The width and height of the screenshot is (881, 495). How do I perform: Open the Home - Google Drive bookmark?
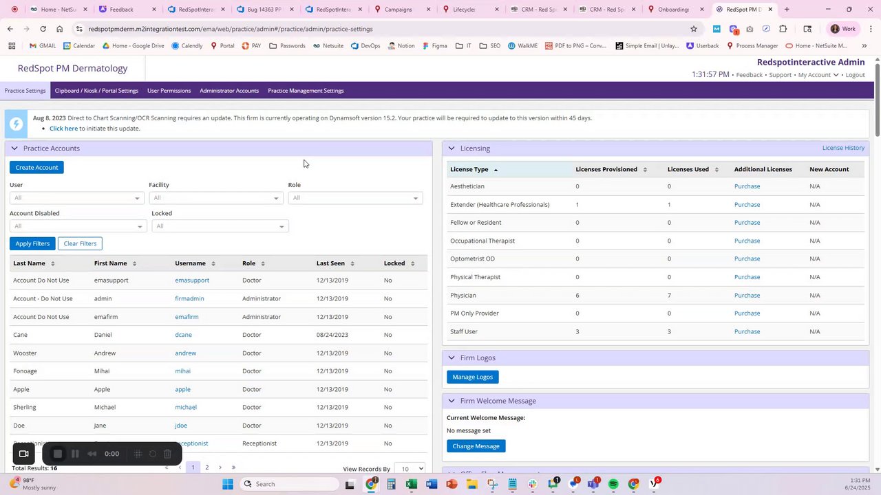pyautogui.click(x=133, y=46)
